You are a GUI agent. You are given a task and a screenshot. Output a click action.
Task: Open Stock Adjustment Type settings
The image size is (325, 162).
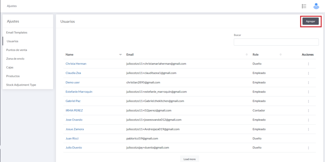pos(21,85)
